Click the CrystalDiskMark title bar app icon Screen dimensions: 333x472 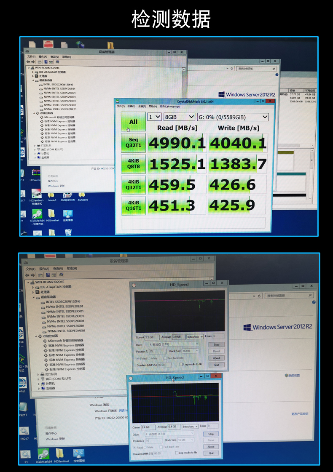pyautogui.click(x=118, y=101)
